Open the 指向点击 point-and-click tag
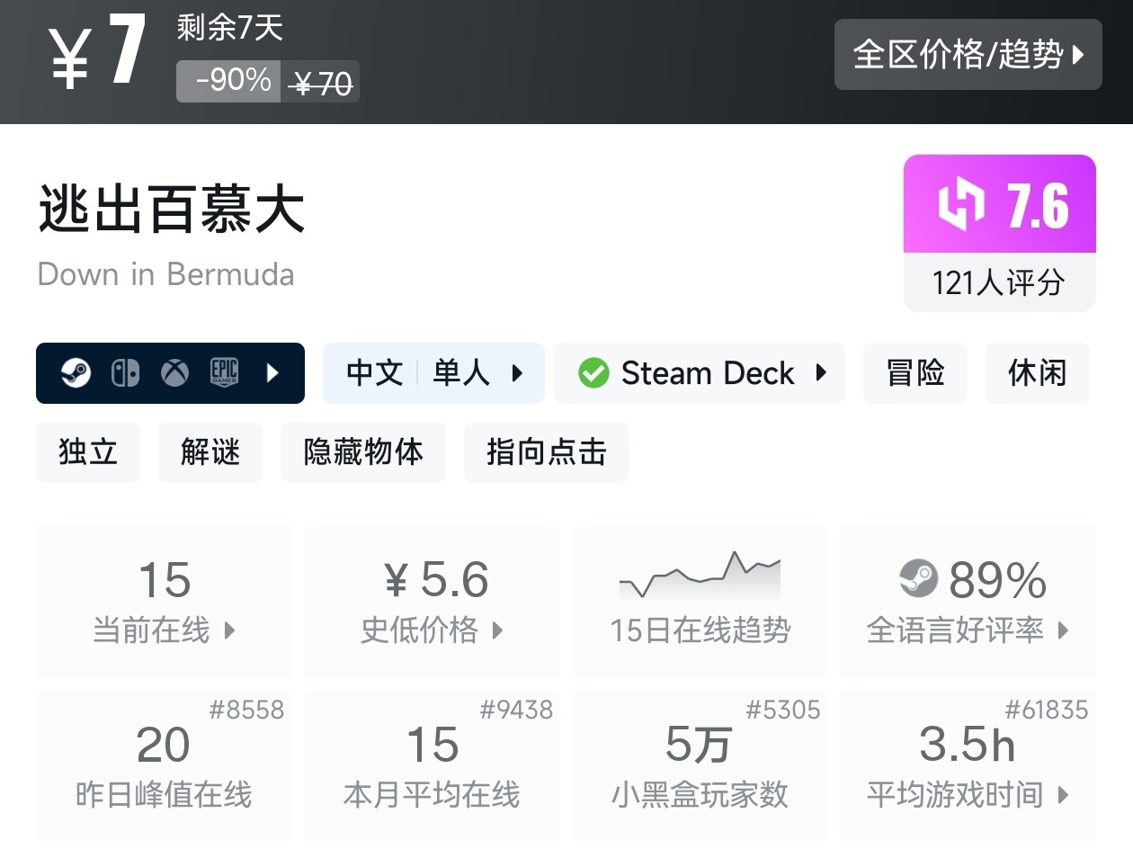 coord(546,451)
